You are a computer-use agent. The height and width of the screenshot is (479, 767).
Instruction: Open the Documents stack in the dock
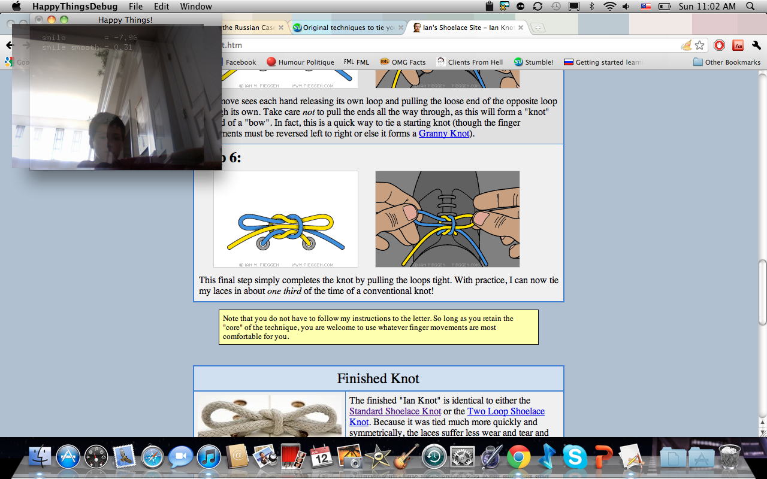click(673, 457)
